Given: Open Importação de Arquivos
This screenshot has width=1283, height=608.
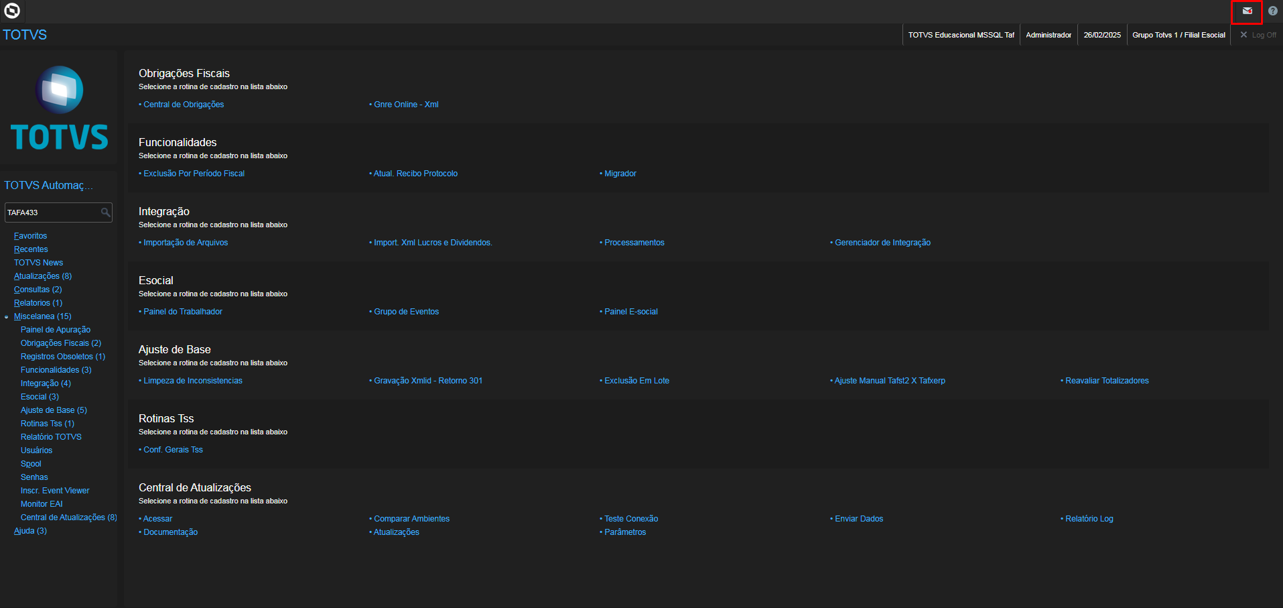Looking at the screenshot, I should pyautogui.click(x=186, y=243).
